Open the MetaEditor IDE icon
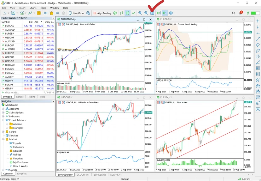261x181 pixels. 45,13
